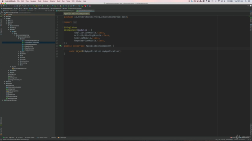Open the TODO tool window button

(x=12, y=137)
